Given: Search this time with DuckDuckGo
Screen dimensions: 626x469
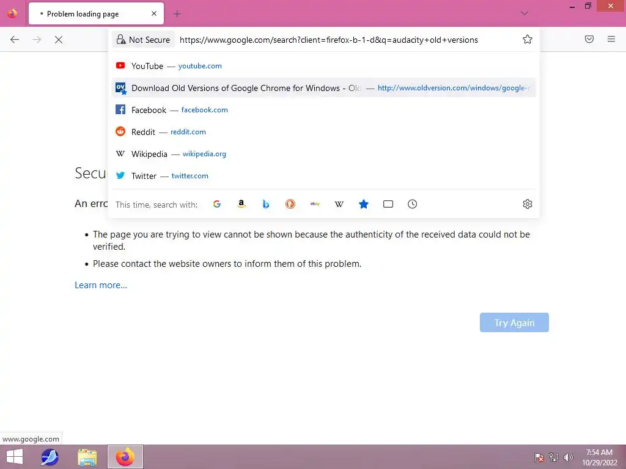Looking at the screenshot, I should pyautogui.click(x=290, y=204).
